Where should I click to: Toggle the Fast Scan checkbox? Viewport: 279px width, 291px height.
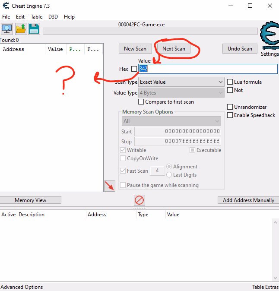coord(123,171)
